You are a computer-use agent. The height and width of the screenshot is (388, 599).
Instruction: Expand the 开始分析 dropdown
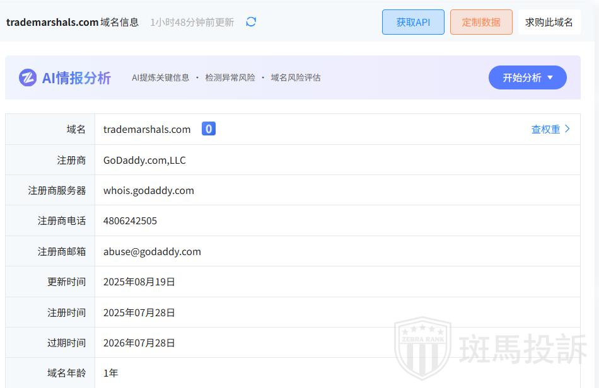[527, 77]
